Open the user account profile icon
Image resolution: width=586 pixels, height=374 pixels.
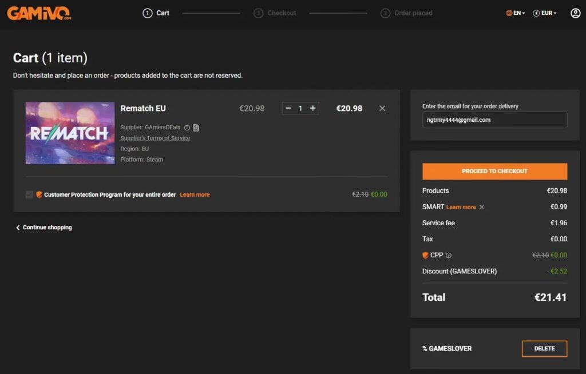coord(575,13)
